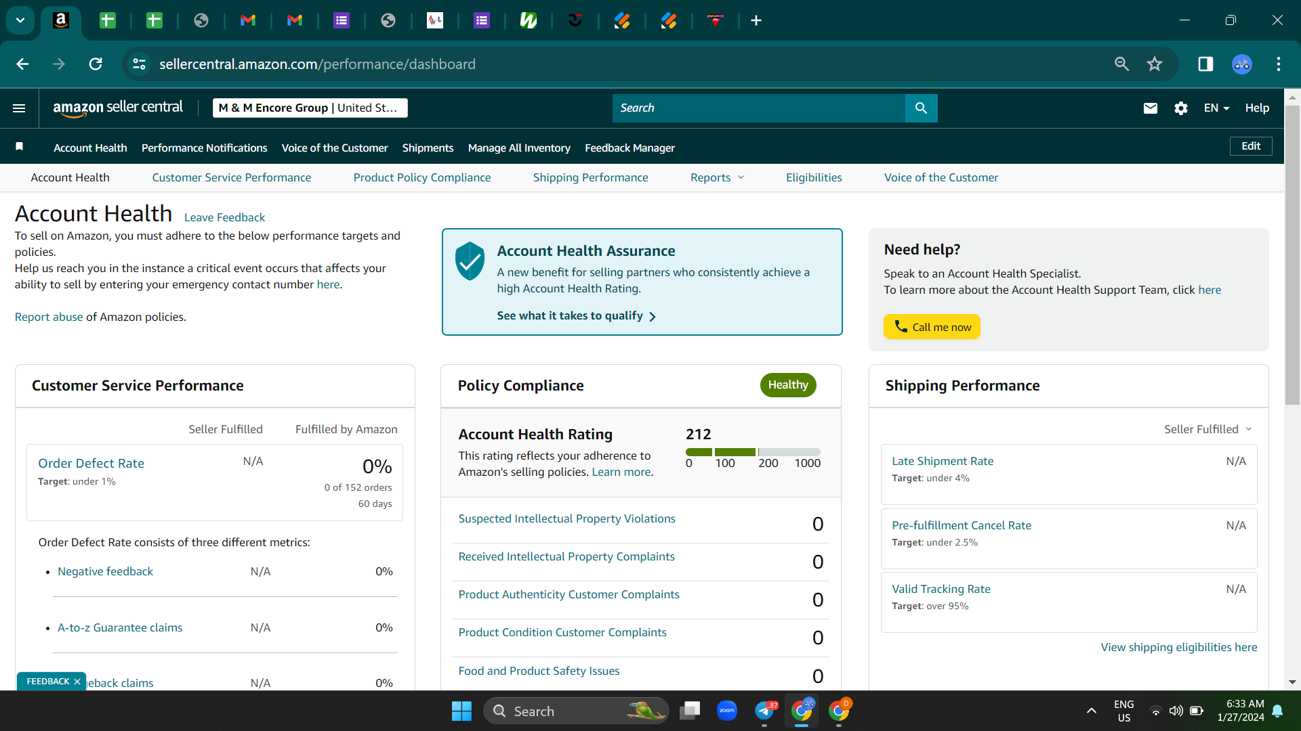Open the Negative feedback metric link
The image size is (1301, 731).
(x=105, y=571)
